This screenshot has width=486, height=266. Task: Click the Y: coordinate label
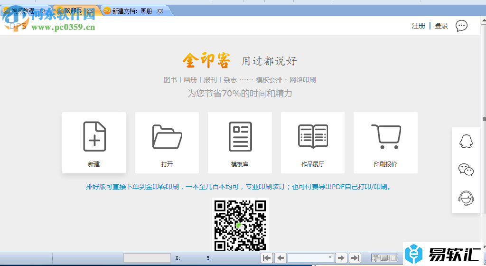[x=209, y=258]
